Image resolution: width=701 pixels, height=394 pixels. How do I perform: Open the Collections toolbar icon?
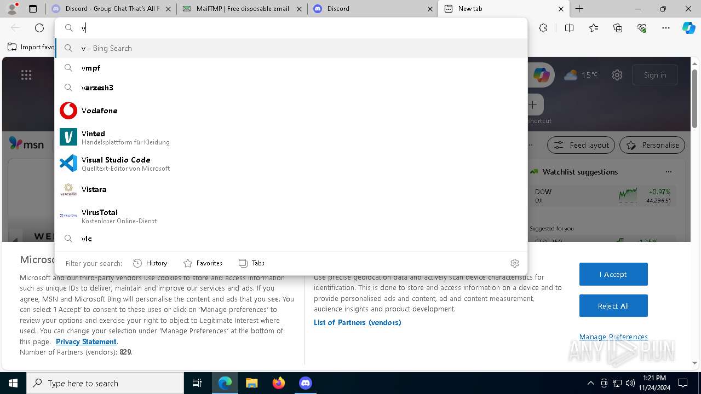click(x=618, y=28)
